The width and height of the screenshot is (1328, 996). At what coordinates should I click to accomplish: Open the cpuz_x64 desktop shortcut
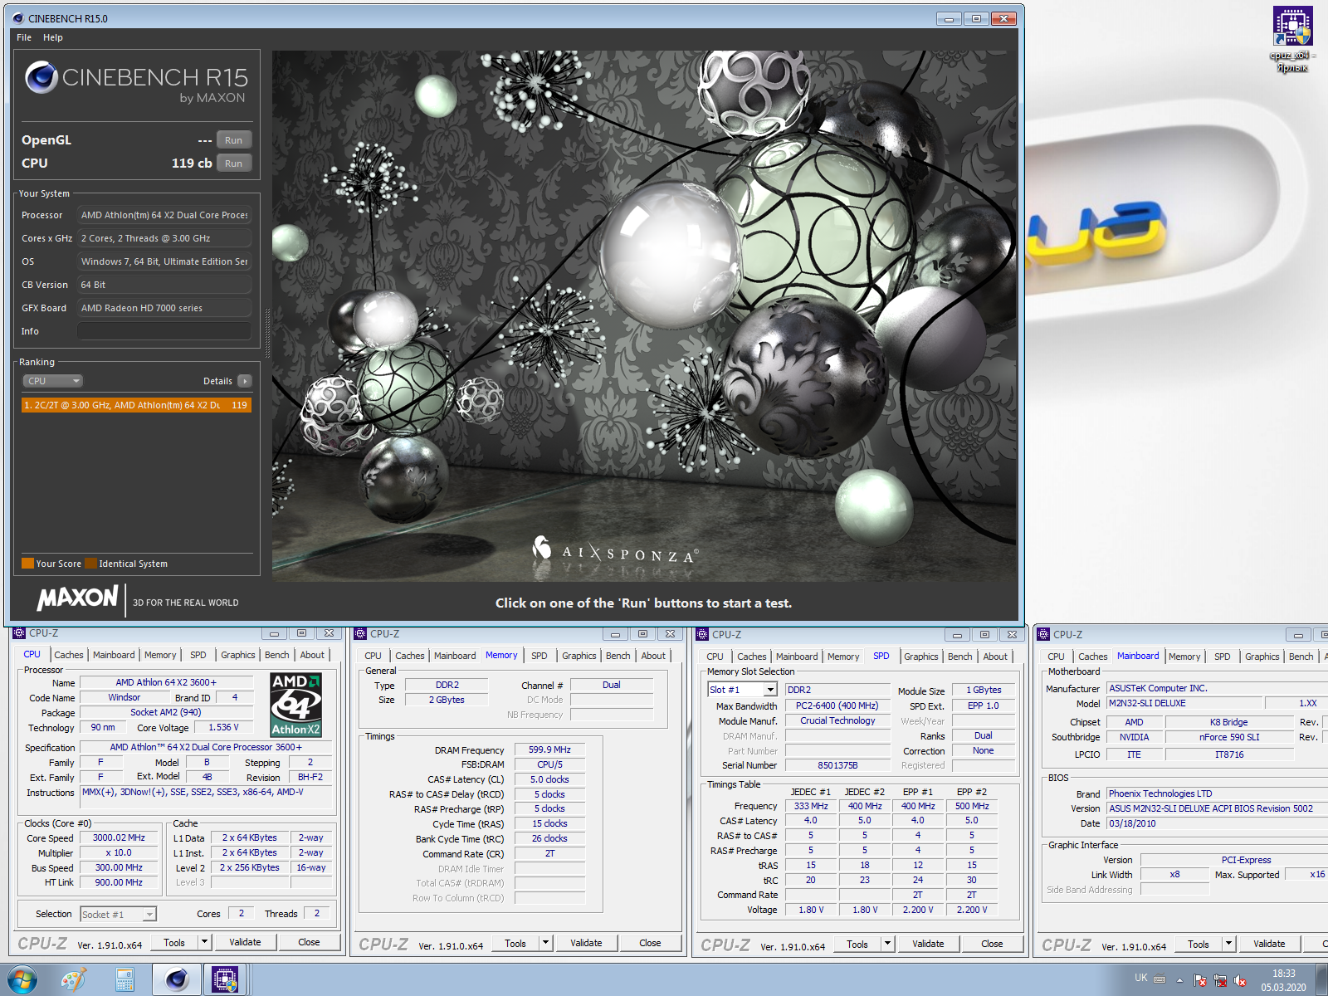coord(1292,37)
